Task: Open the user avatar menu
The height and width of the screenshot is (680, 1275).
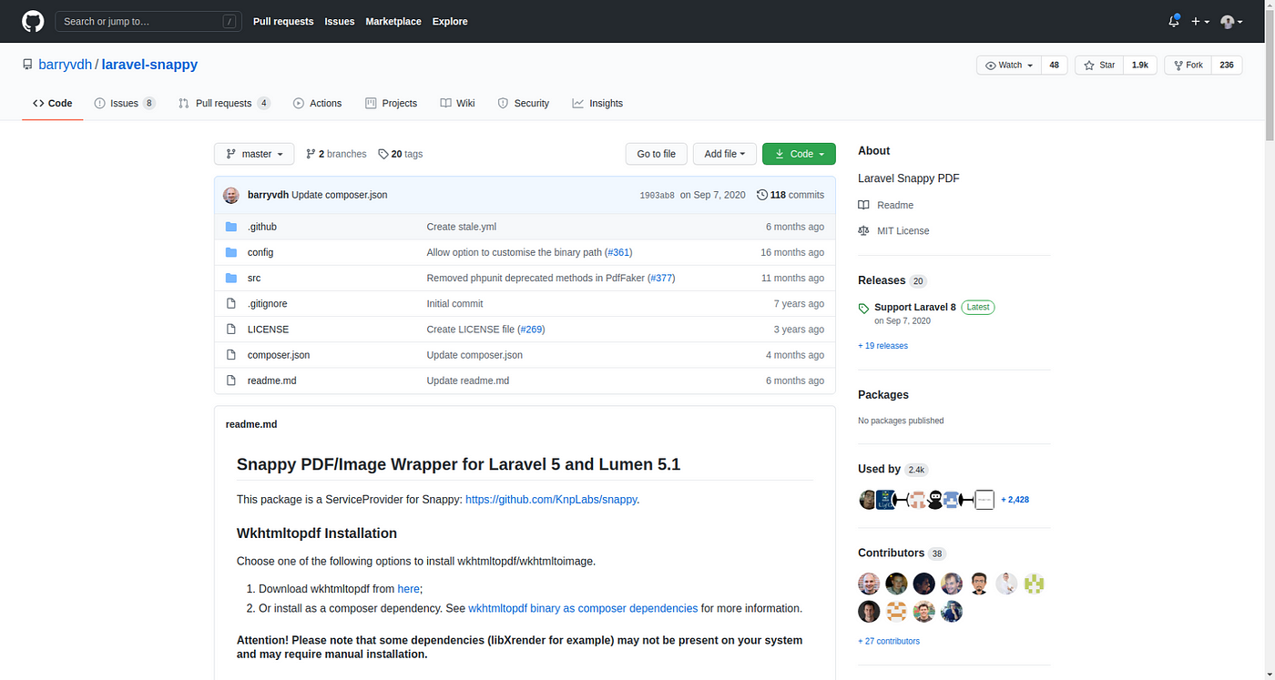Action: pos(1231,21)
